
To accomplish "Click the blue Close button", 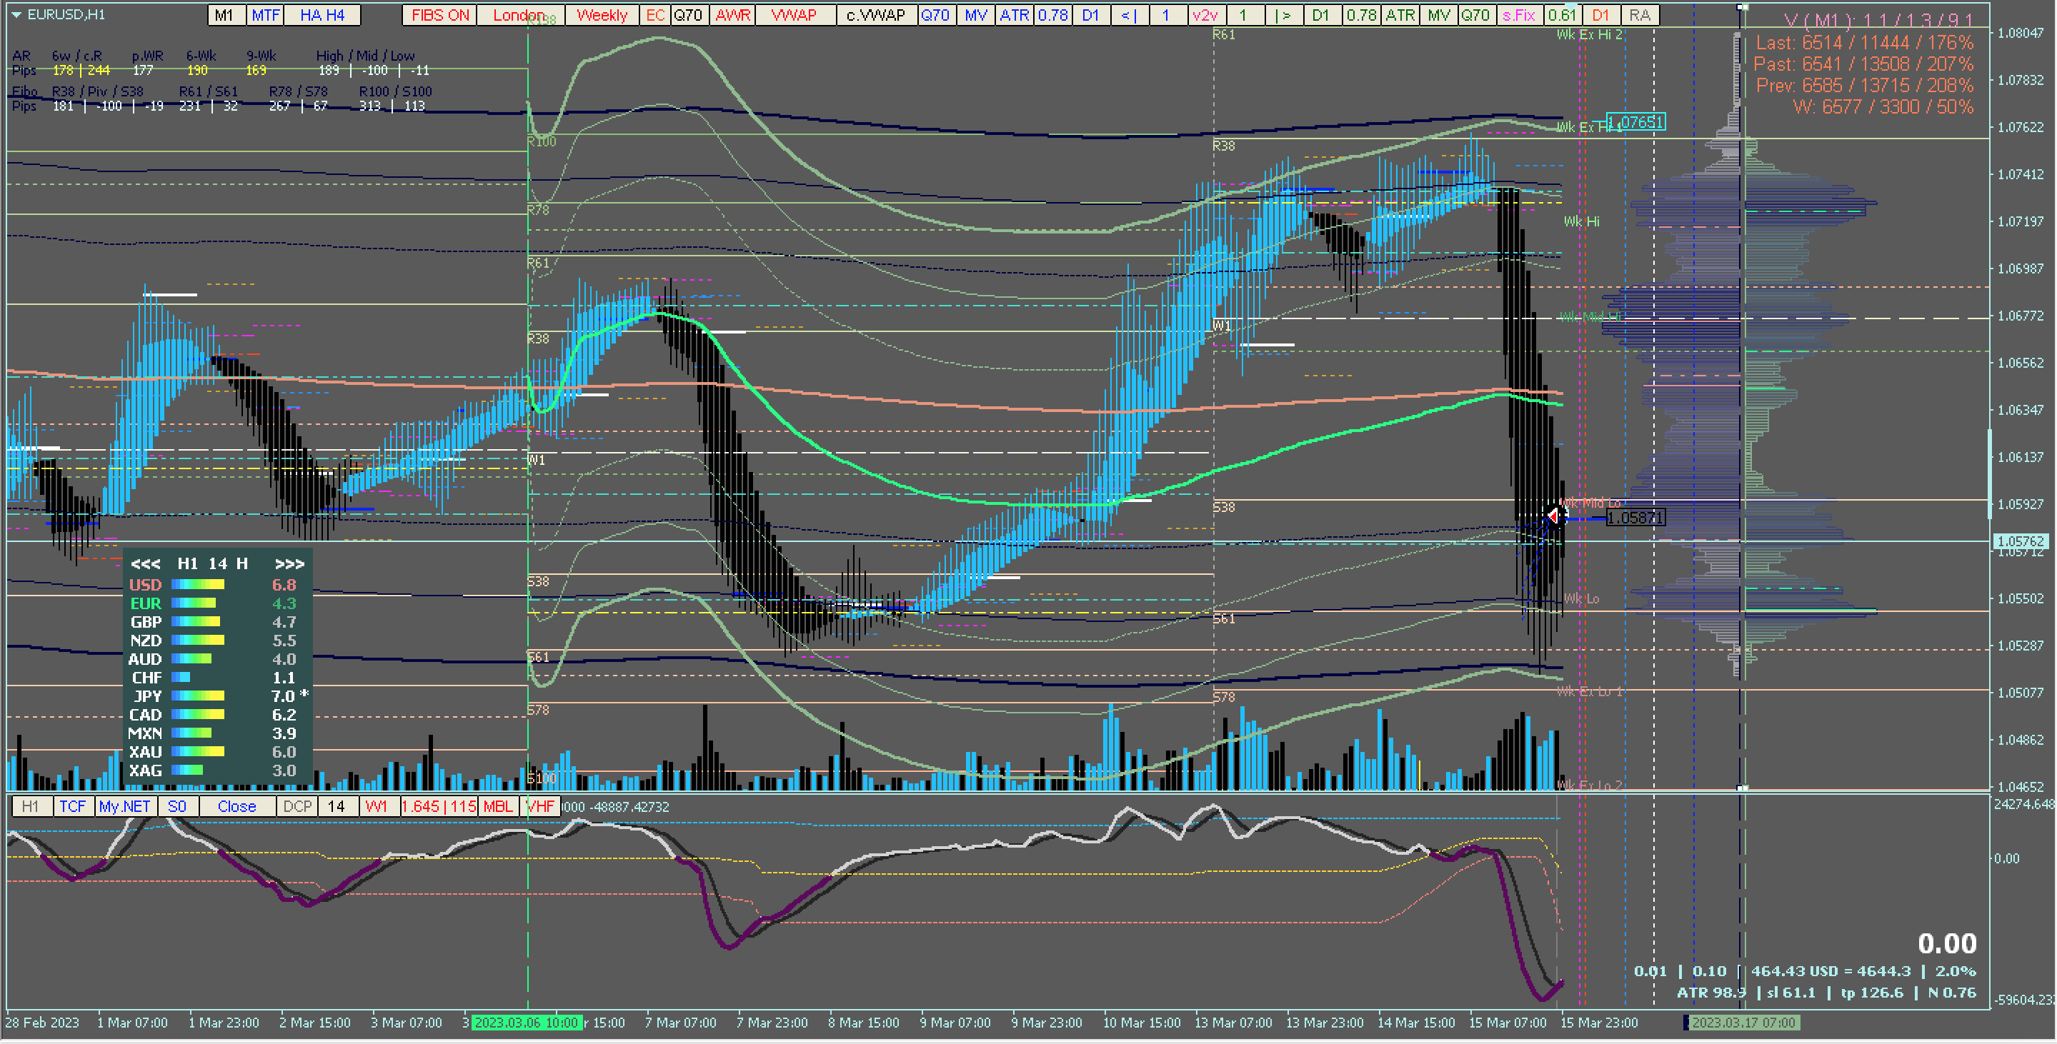I will coord(236,806).
